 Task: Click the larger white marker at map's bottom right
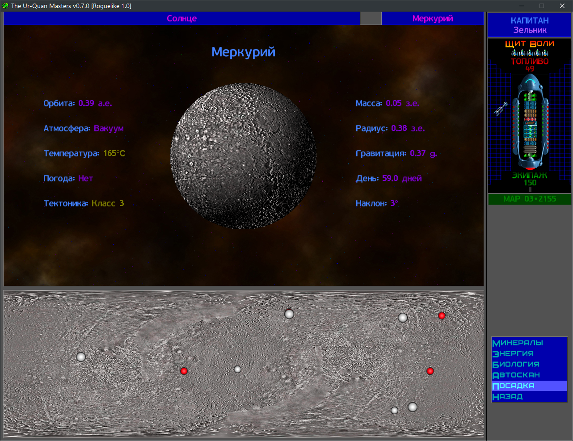point(413,407)
